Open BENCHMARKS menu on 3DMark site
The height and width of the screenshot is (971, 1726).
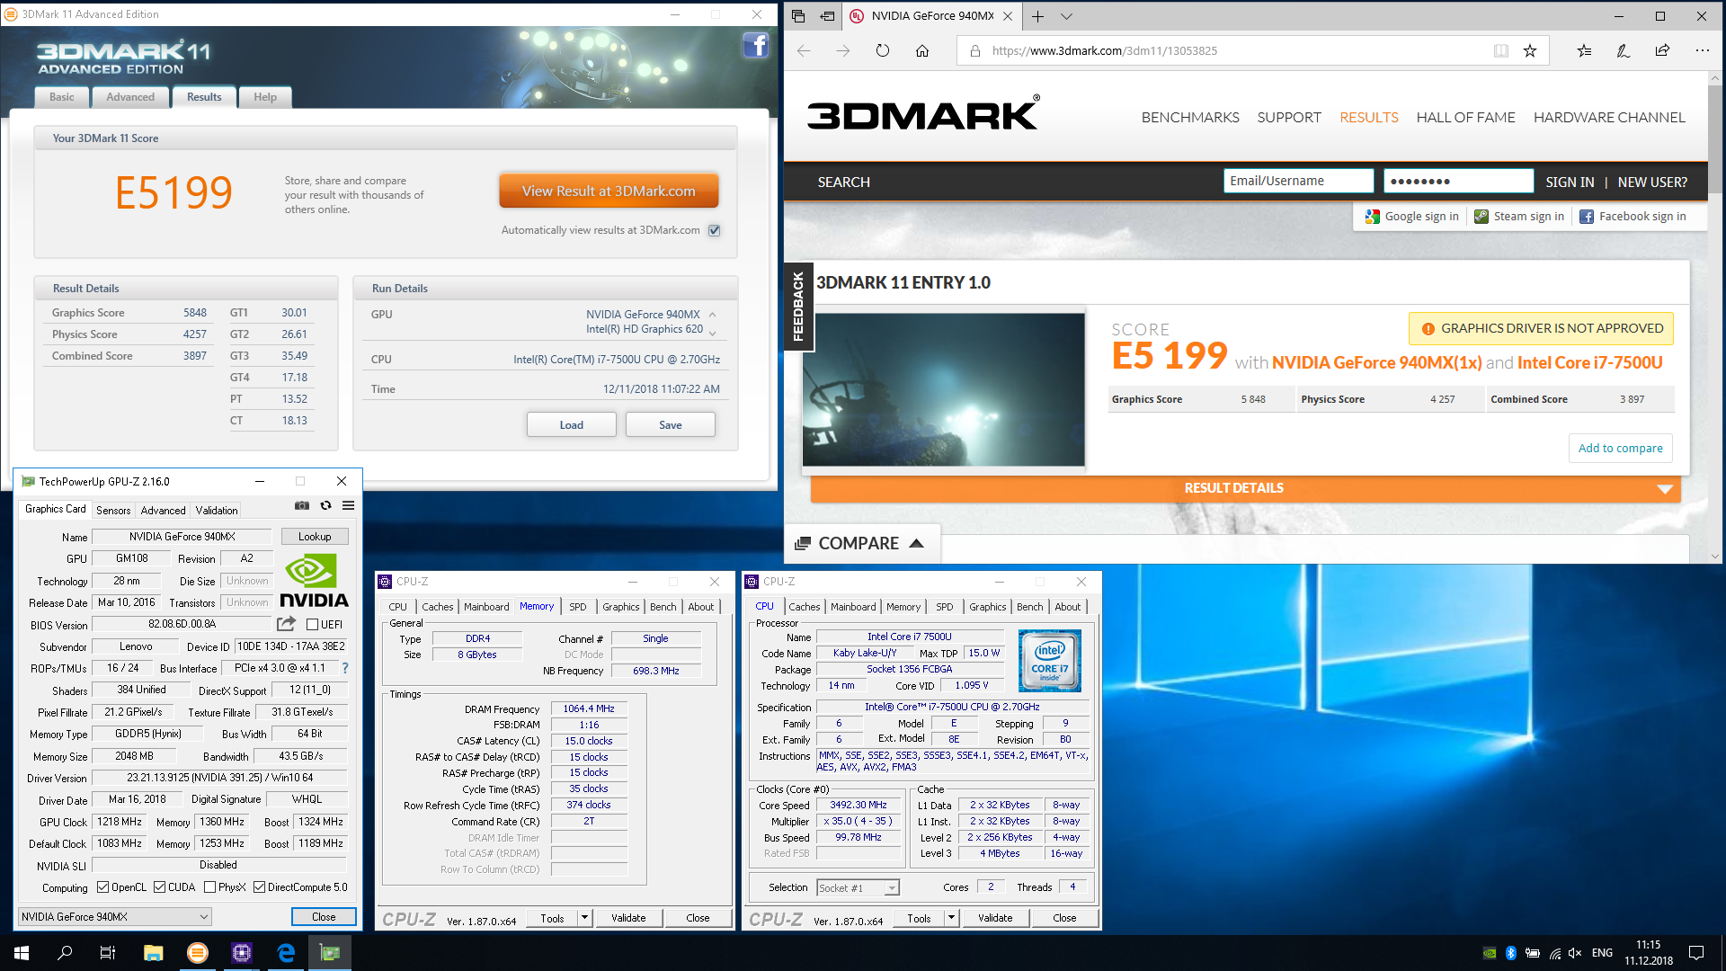point(1190,117)
